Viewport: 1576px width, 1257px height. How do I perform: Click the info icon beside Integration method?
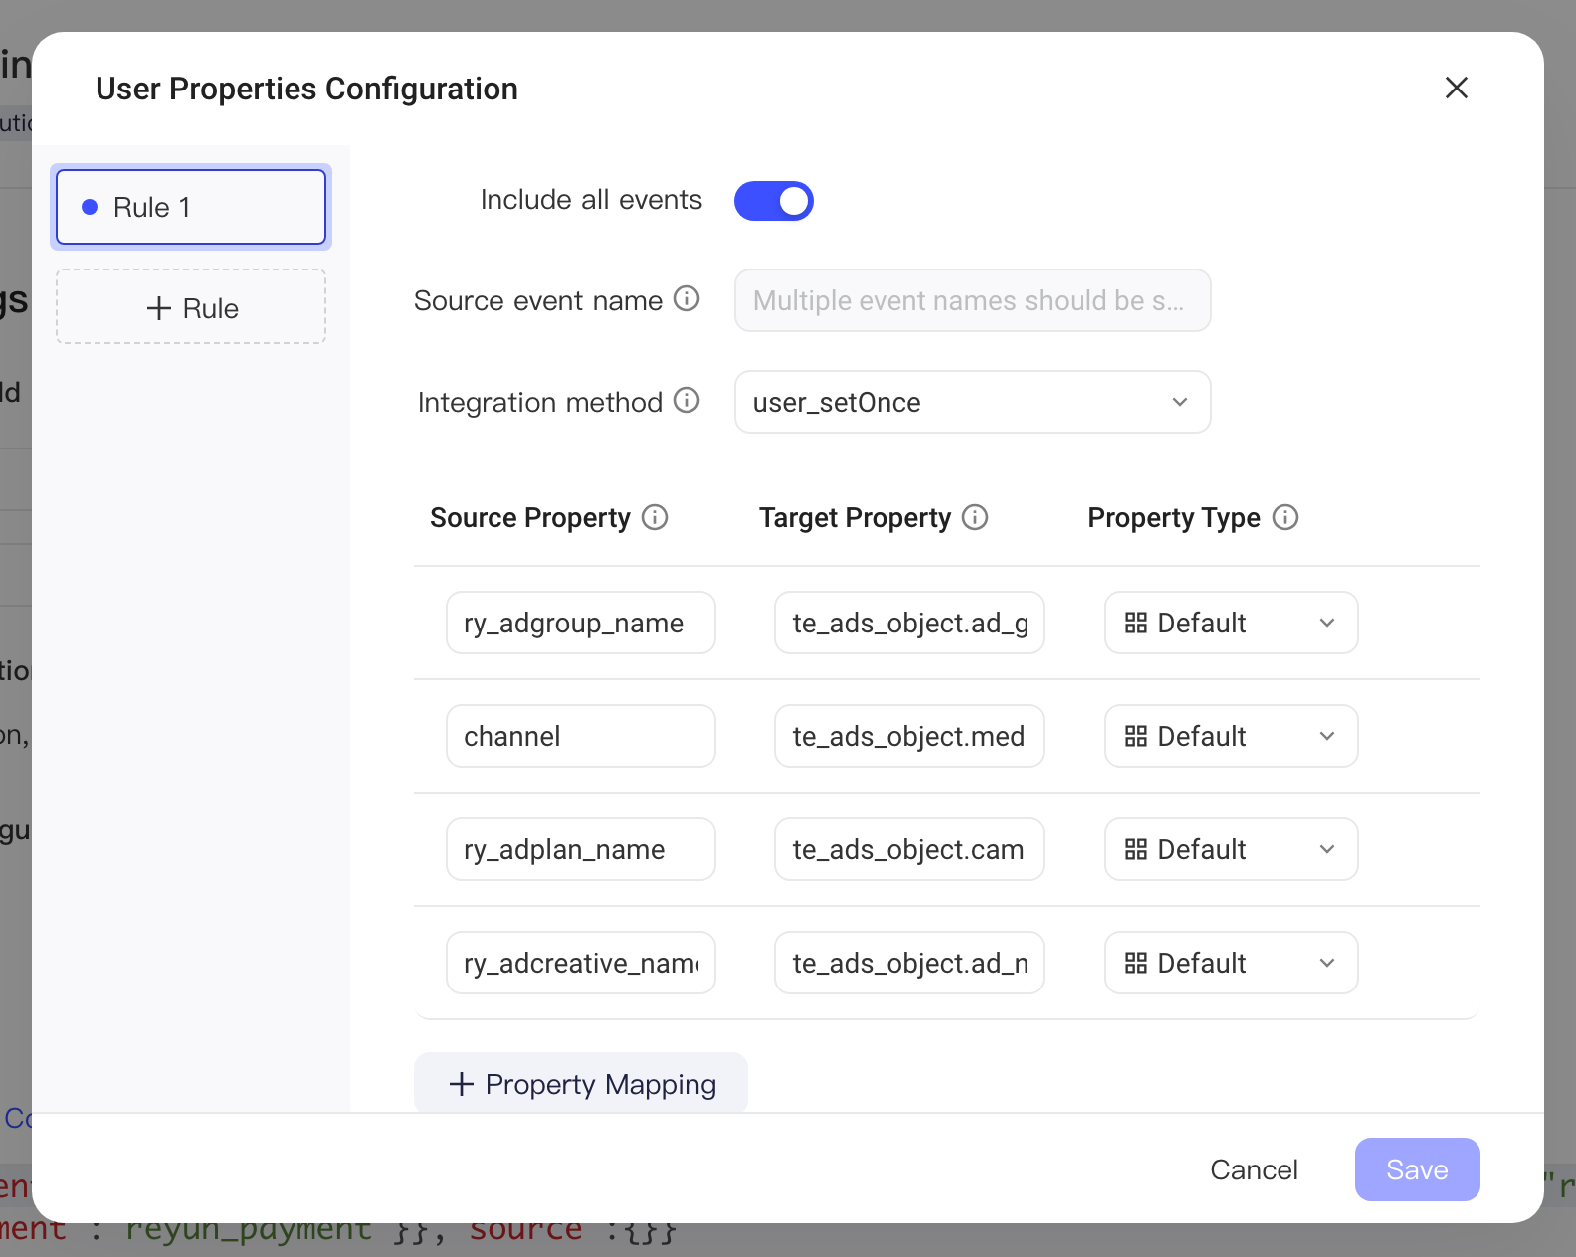(687, 400)
